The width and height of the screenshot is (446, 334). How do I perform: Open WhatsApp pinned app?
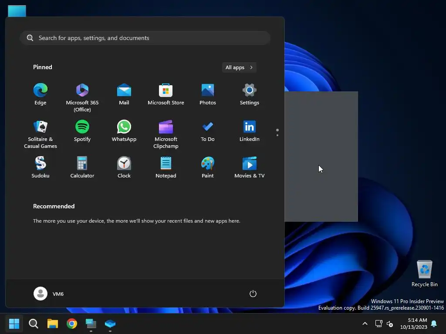tap(124, 131)
